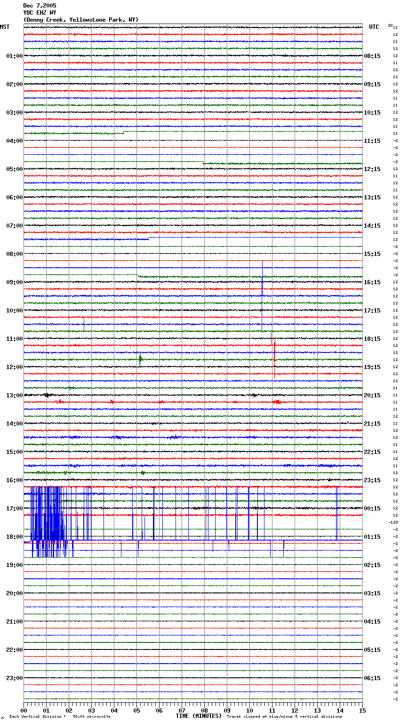The width and height of the screenshot is (400, 723).
Task: Click the "Each Vertical Division = 50.00 microvolts" note
Action: tap(60, 716)
